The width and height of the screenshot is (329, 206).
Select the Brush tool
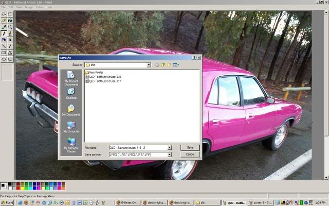(x=10, y=33)
